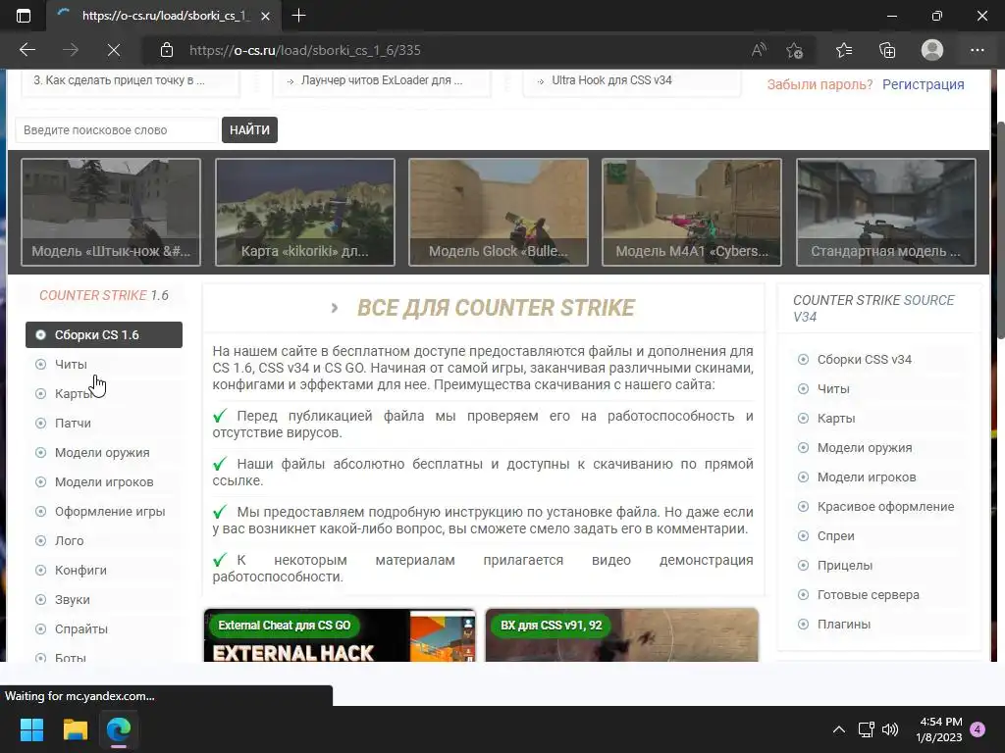The width and height of the screenshot is (1005, 753).
Task: Open Ultra Hook для CSS v34 link
Action: [x=611, y=80]
